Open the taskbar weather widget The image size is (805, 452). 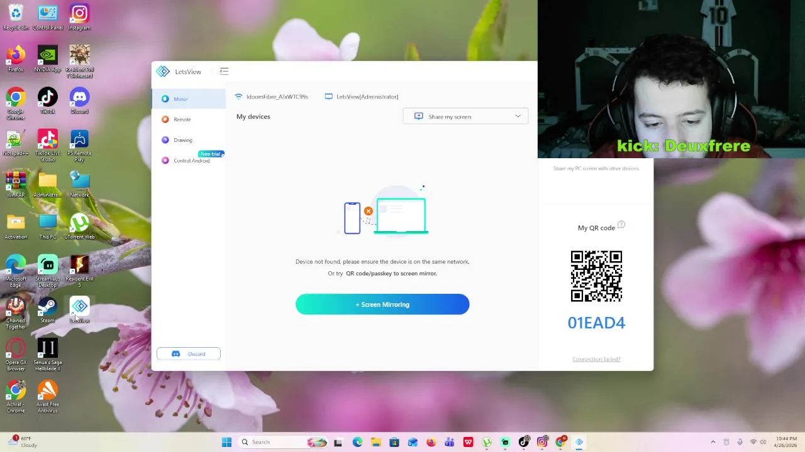point(22,442)
